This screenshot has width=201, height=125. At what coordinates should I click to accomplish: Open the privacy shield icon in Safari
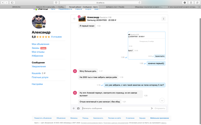click(56, 3)
